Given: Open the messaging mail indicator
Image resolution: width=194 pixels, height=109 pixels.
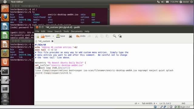Looking at the screenshot, I should (167, 2).
